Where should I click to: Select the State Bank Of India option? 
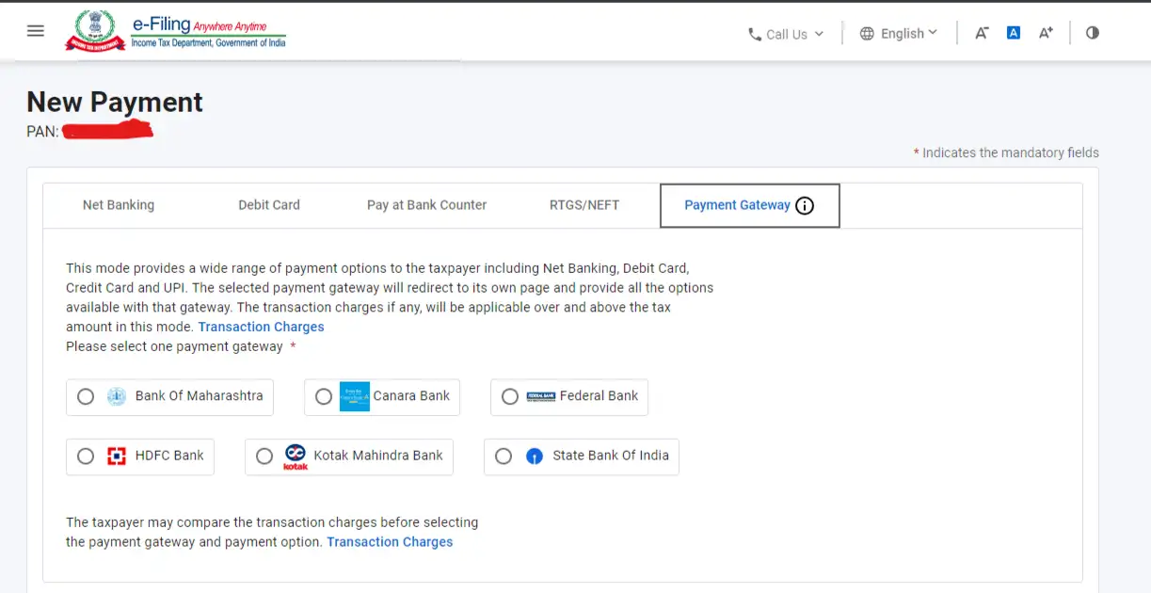(x=504, y=457)
